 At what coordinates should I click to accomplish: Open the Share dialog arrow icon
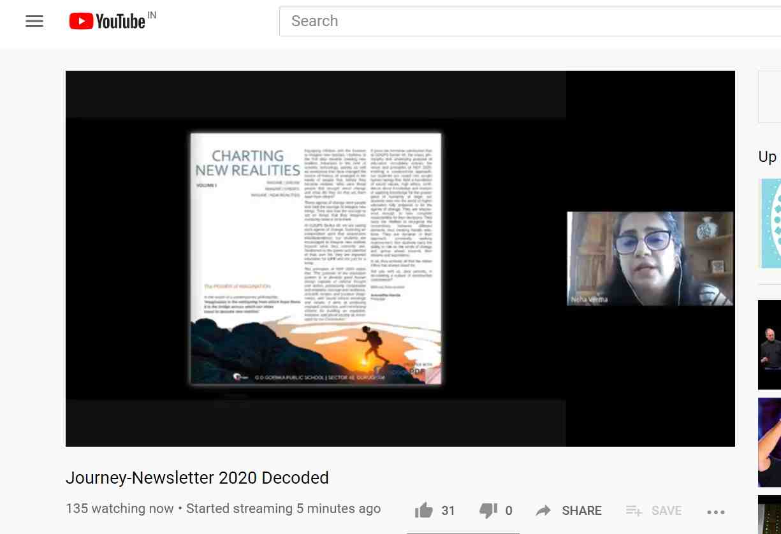(x=543, y=510)
